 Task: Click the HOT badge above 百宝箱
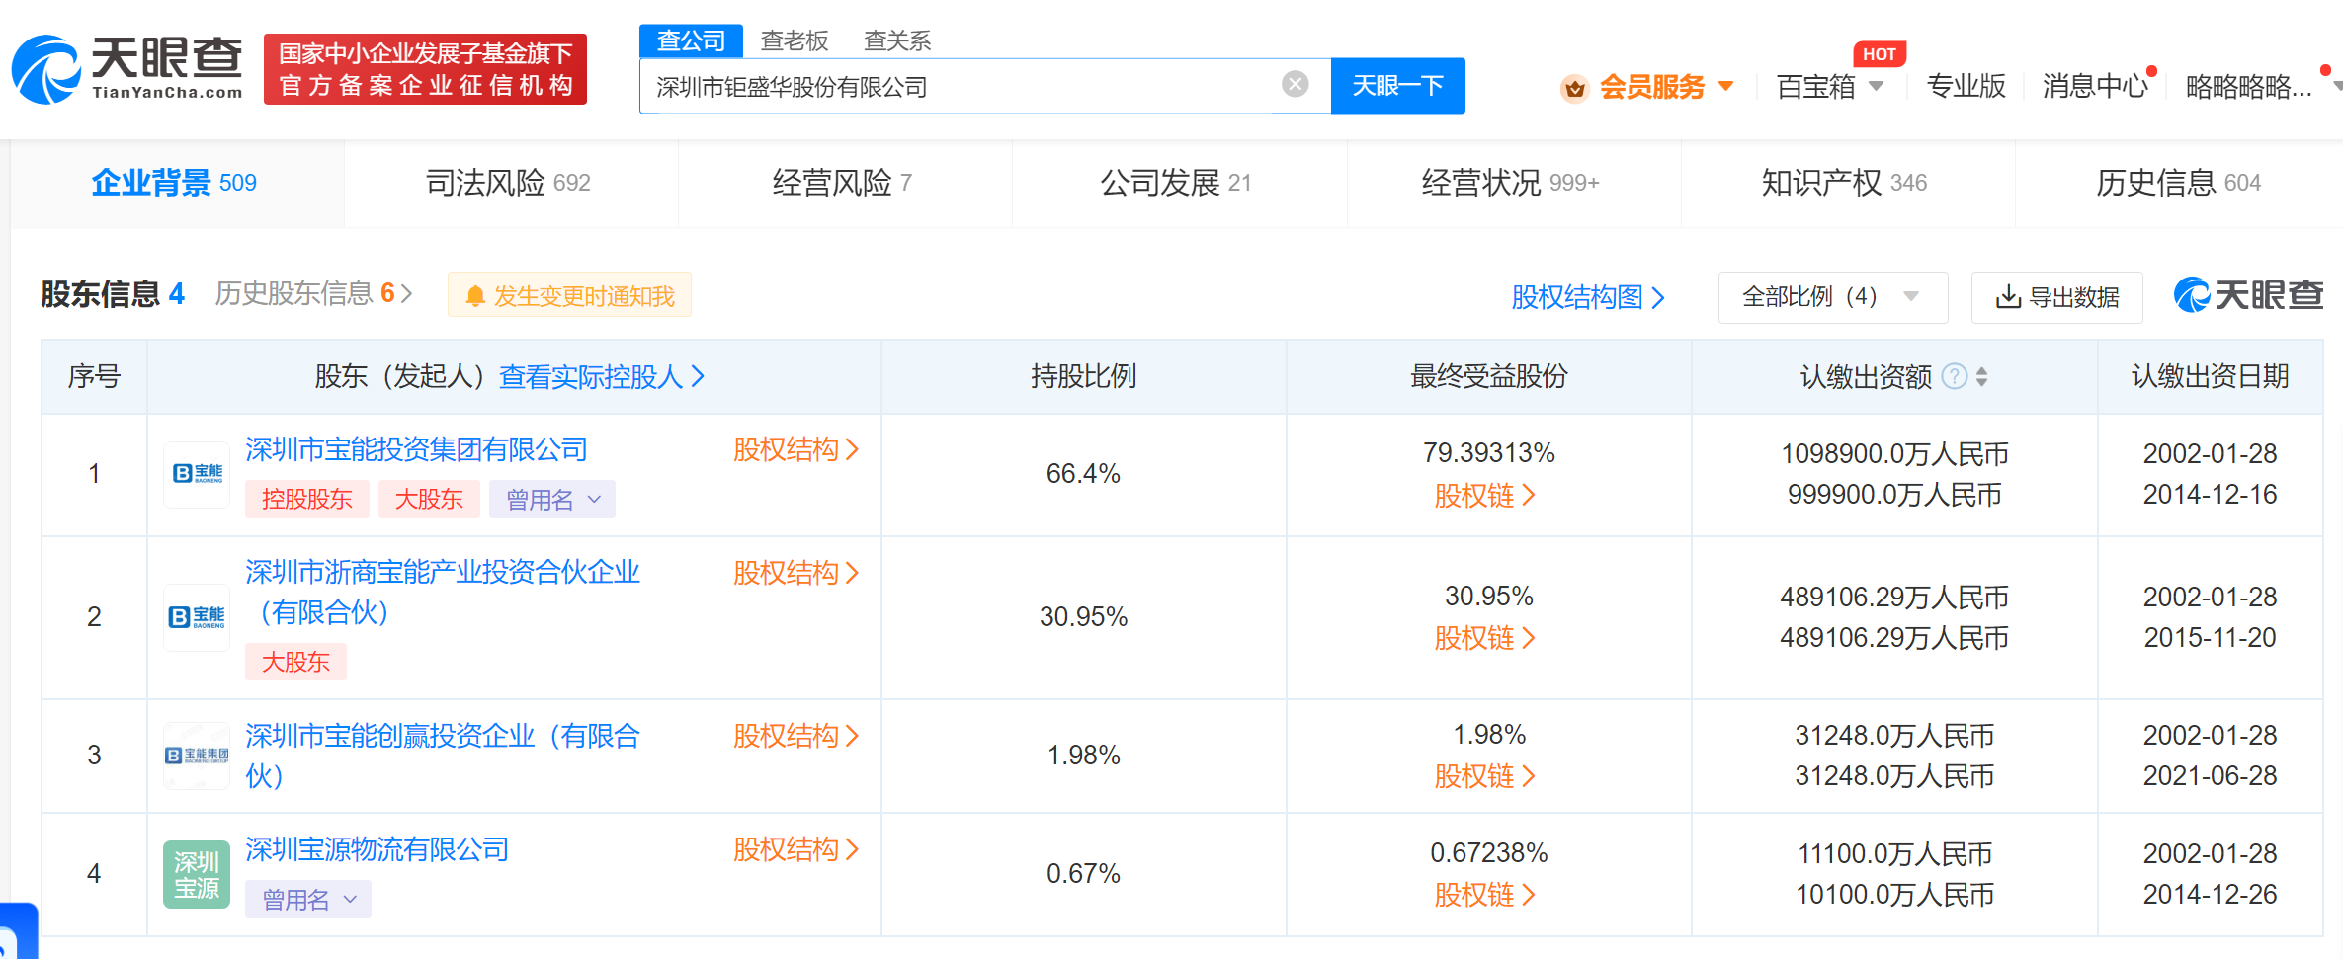1879,54
